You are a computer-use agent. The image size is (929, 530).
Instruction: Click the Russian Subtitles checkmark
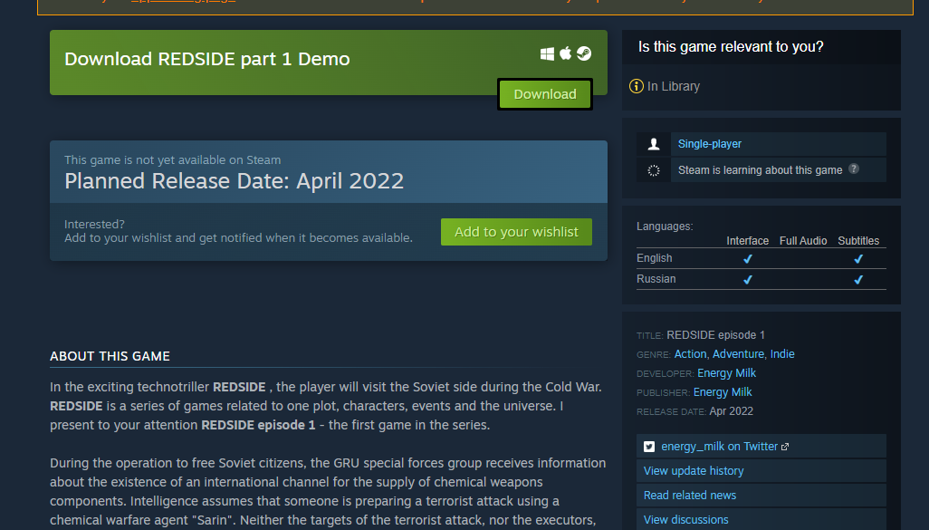pos(857,279)
